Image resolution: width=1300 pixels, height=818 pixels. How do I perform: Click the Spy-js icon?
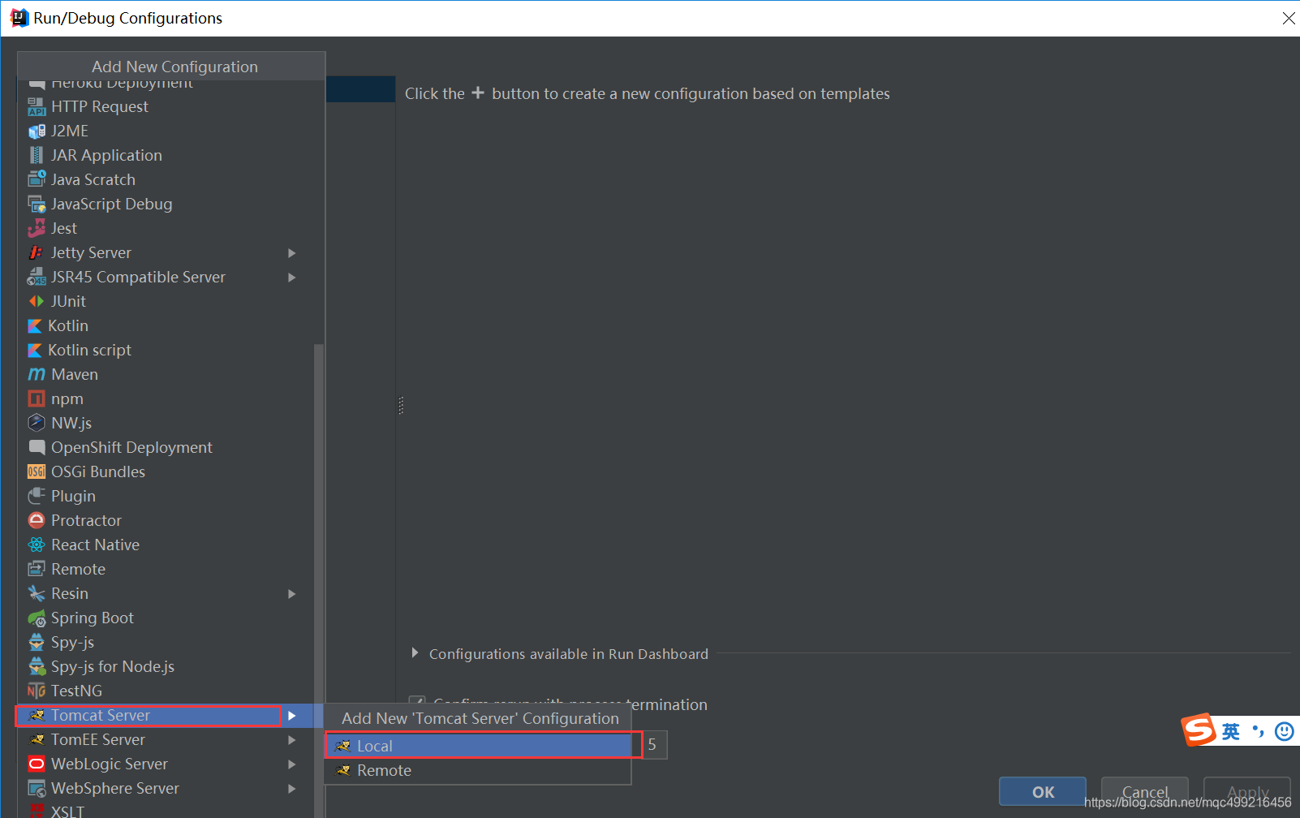click(x=37, y=642)
